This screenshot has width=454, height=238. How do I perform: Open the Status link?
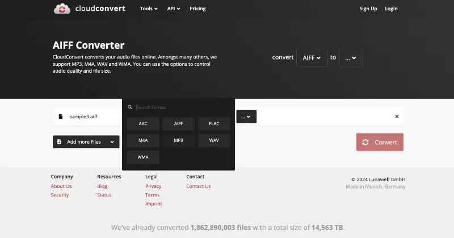click(104, 195)
